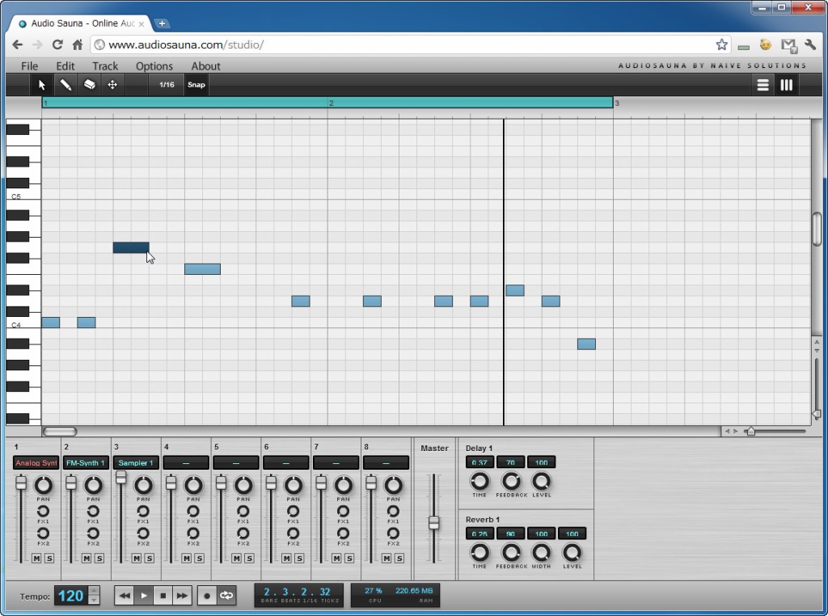This screenshot has height=616, width=828.
Task: Mute channel 1 Analog Synth
Action: (x=36, y=558)
